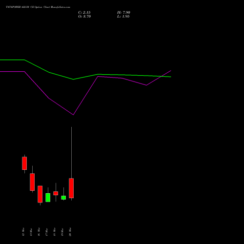Click the 18 Mar date label
Screen dimensions: 244x244
pyautogui.click(x=55, y=232)
